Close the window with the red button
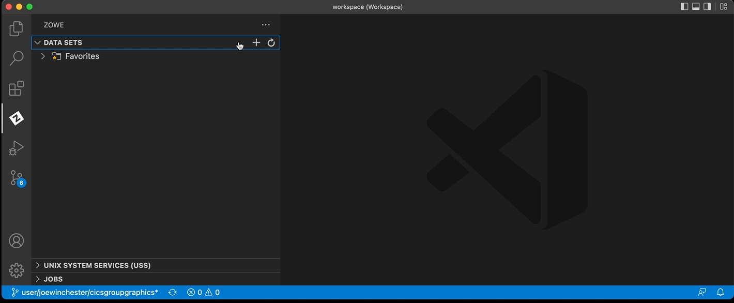 pos(9,7)
